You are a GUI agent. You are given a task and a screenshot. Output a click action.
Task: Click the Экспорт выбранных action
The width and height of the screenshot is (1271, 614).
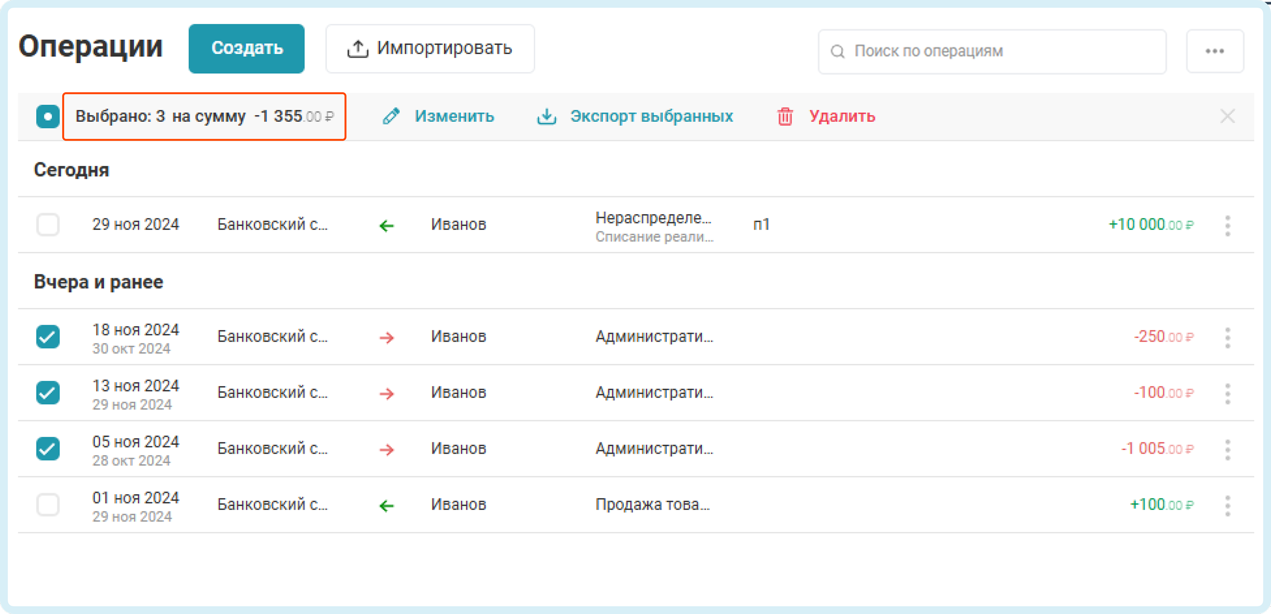click(x=651, y=116)
